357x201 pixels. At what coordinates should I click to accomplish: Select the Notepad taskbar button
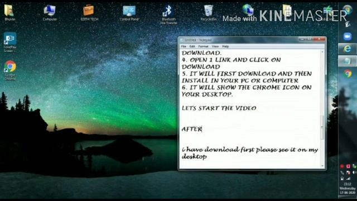pyautogui.click(x=348, y=61)
